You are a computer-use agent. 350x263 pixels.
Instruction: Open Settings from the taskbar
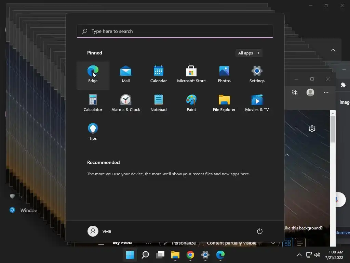[x=205, y=255]
